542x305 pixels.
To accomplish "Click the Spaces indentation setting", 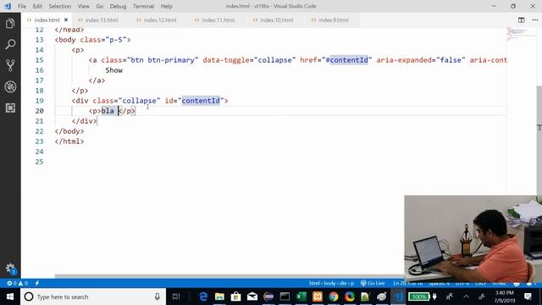I will pos(440,283).
